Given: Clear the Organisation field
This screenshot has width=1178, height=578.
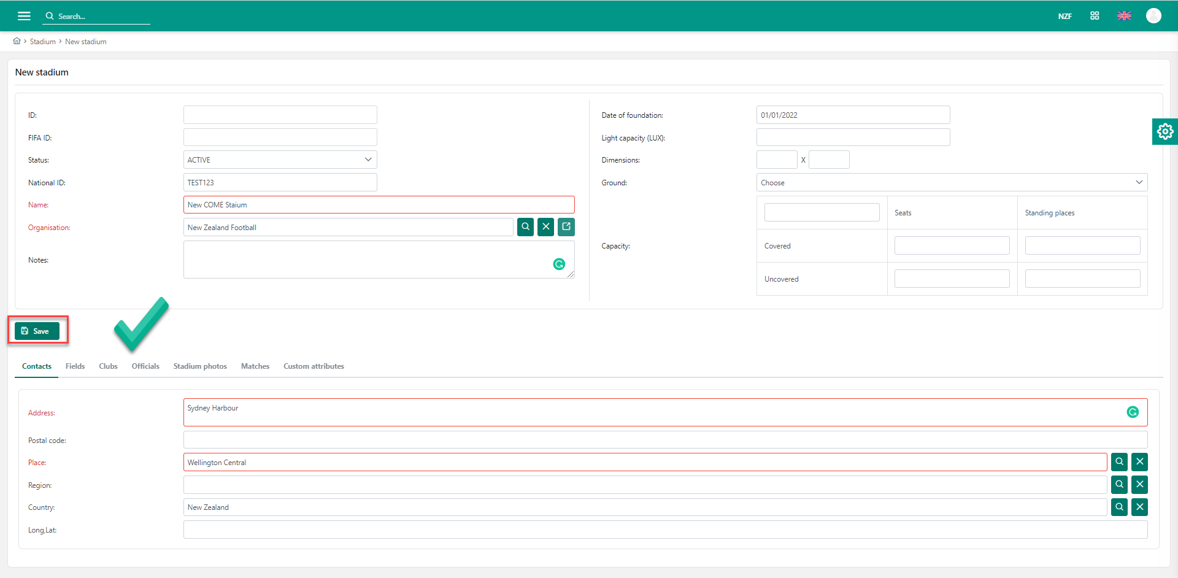Looking at the screenshot, I should [545, 227].
